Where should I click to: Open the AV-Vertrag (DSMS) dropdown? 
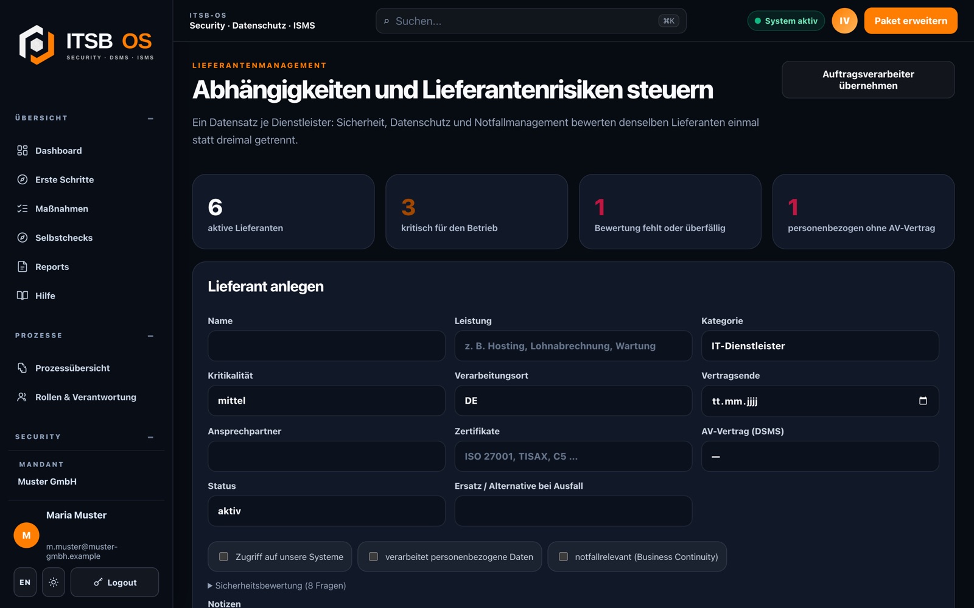820,456
